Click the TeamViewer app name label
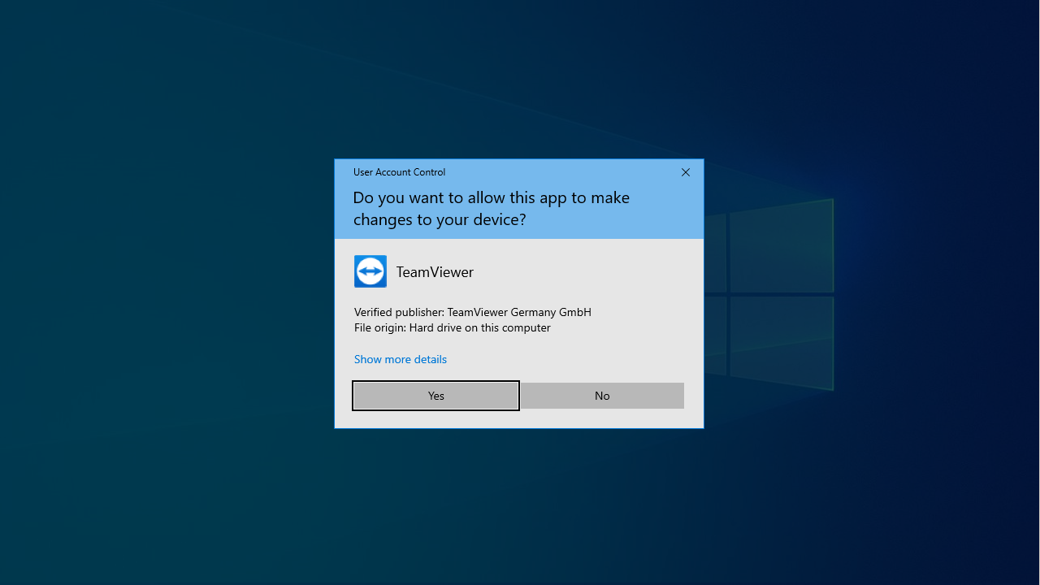This screenshot has height=585, width=1040. pos(435,272)
